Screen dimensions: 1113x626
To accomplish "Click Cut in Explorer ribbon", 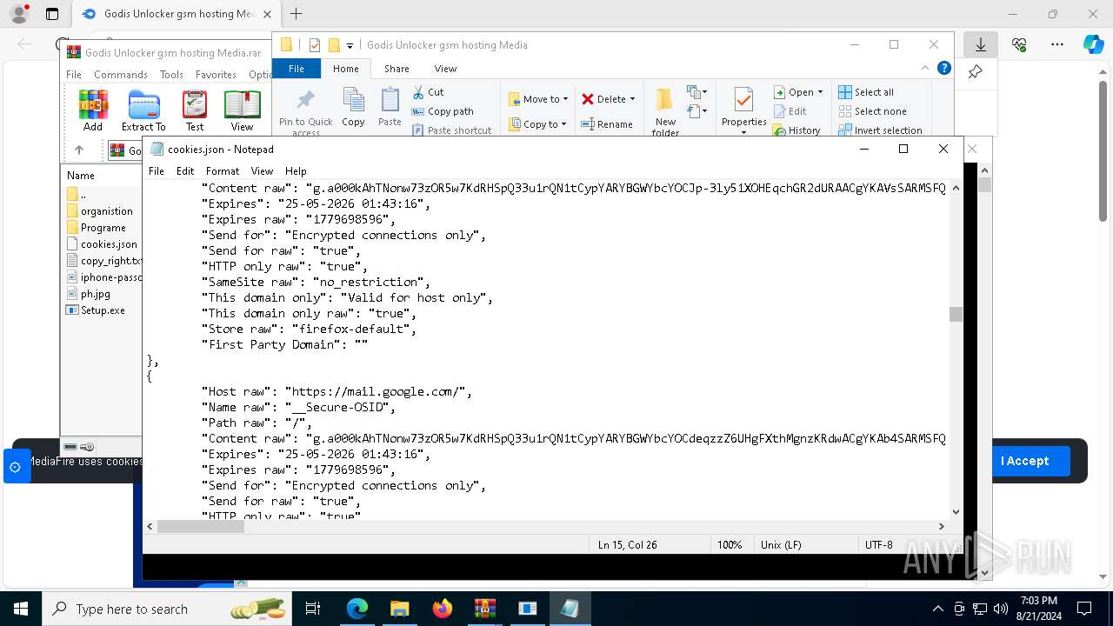I will tap(428, 92).
